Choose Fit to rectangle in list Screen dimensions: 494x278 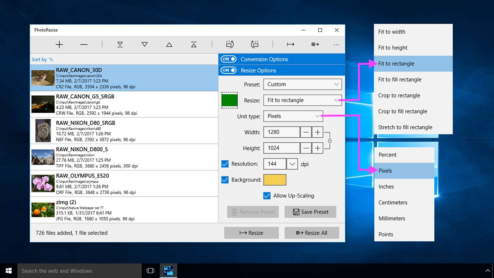click(413, 63)
